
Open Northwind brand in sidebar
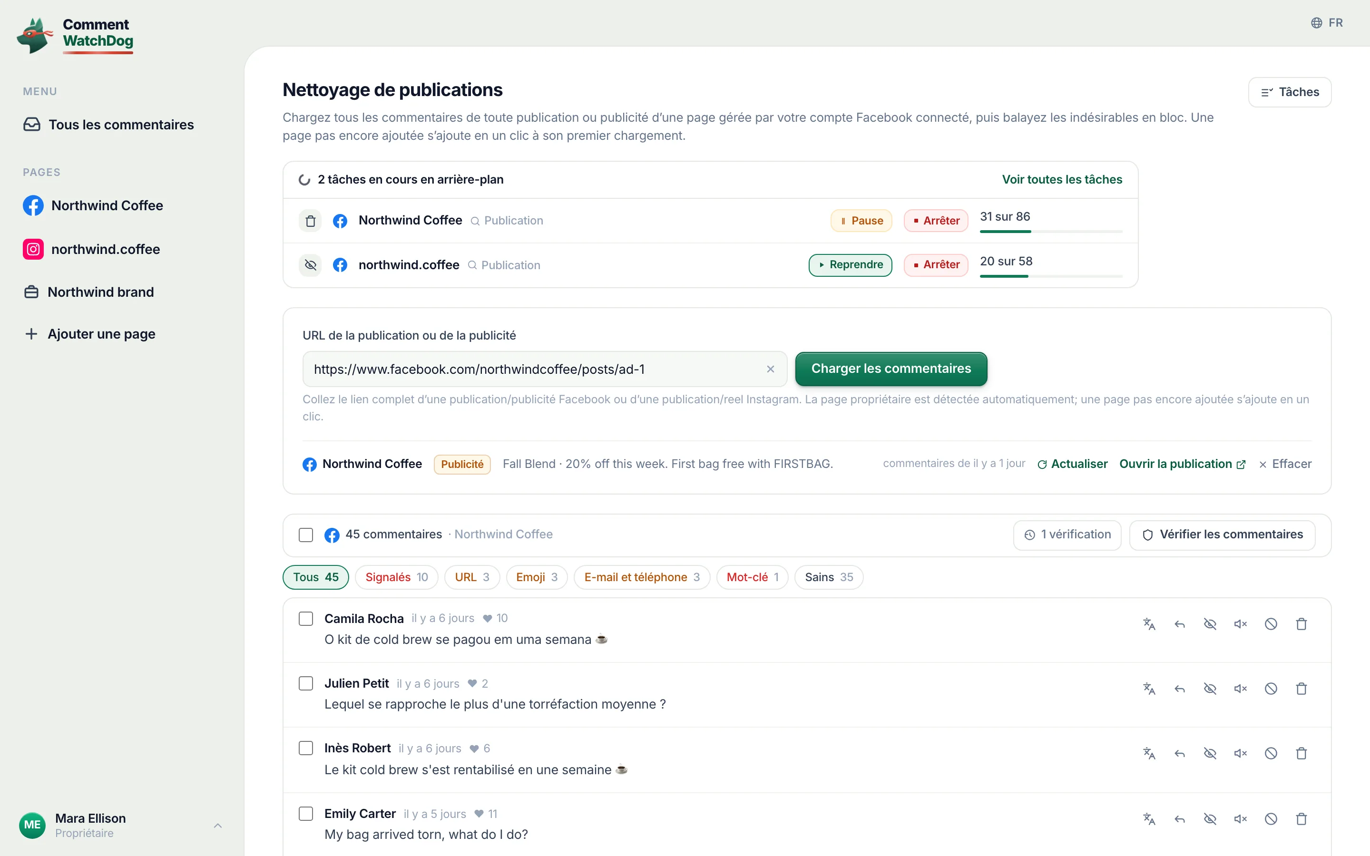(89, 292)
